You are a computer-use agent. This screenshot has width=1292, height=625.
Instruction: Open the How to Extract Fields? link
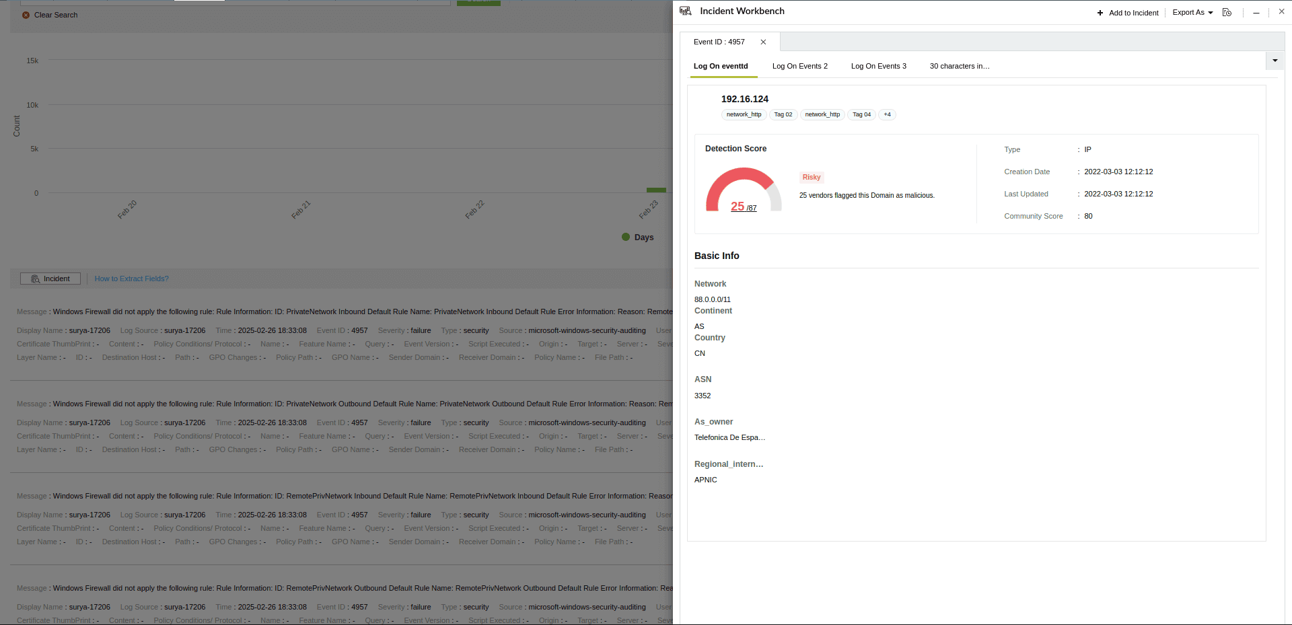tap(132, 279)
